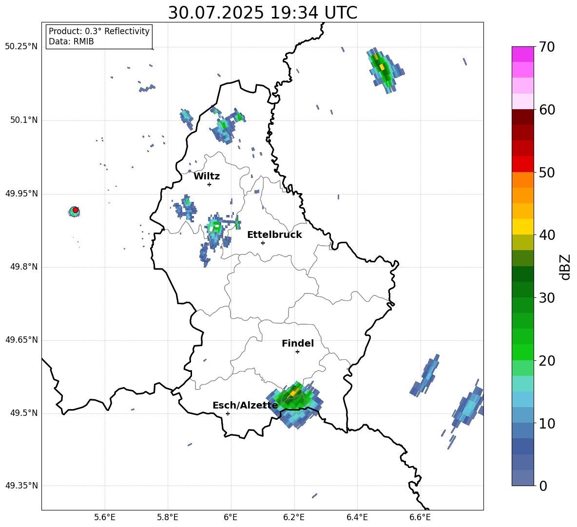This screenshot has width=577, height=527.
Task: Click the Ettelbruck city label
Action: pos(274,235)
